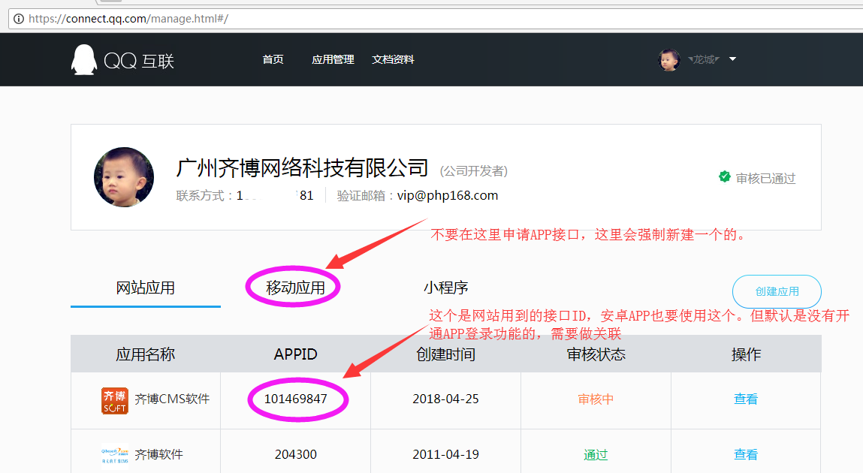
Task: Open the 首页 menu item
Action: pyautogui.click(x=273, y=60)
